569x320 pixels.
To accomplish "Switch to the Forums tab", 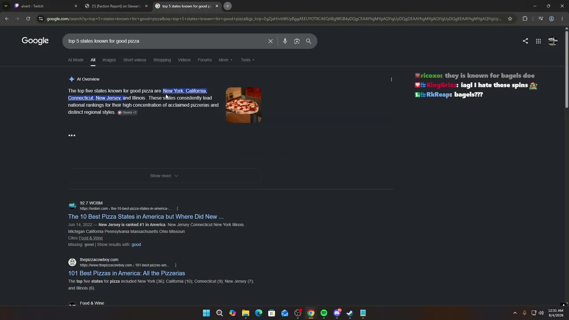I will (x=204, y=60).
